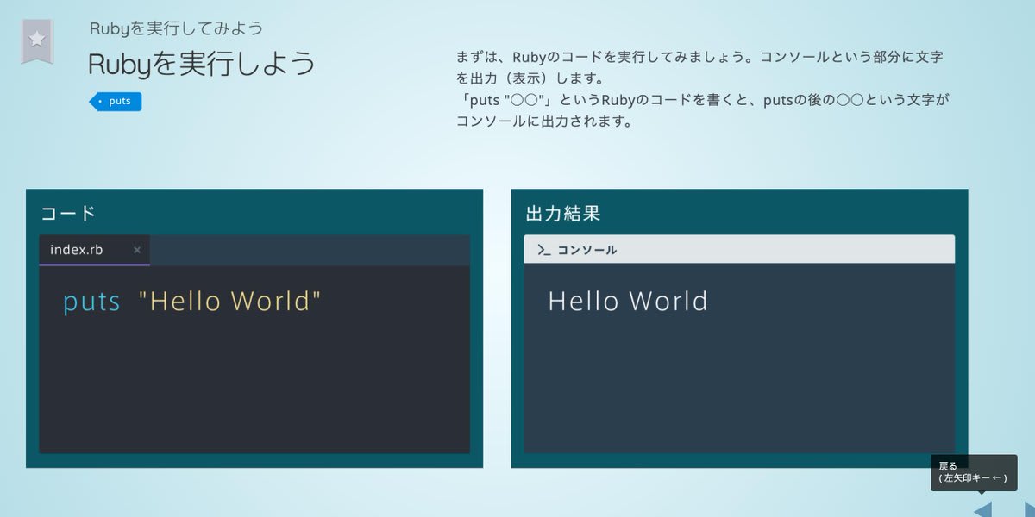Open the index.rb file tab
This screenshot has width=1035, height=517.
pyautogui.click(x=94, y=250)
